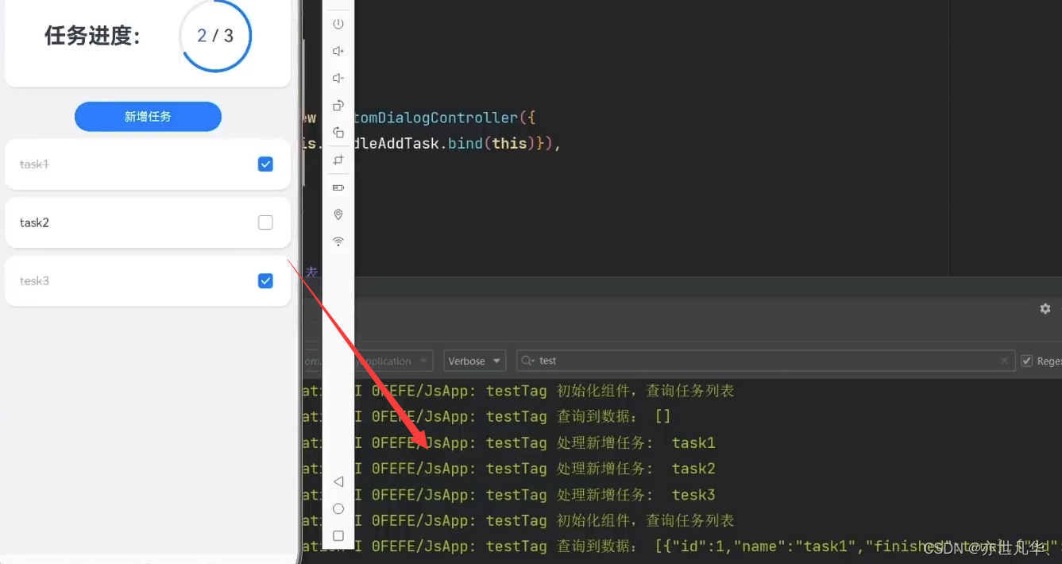Click the emulator screenshot crop icon
This screenshot has width=1062, height=564.
pos(338,160)
